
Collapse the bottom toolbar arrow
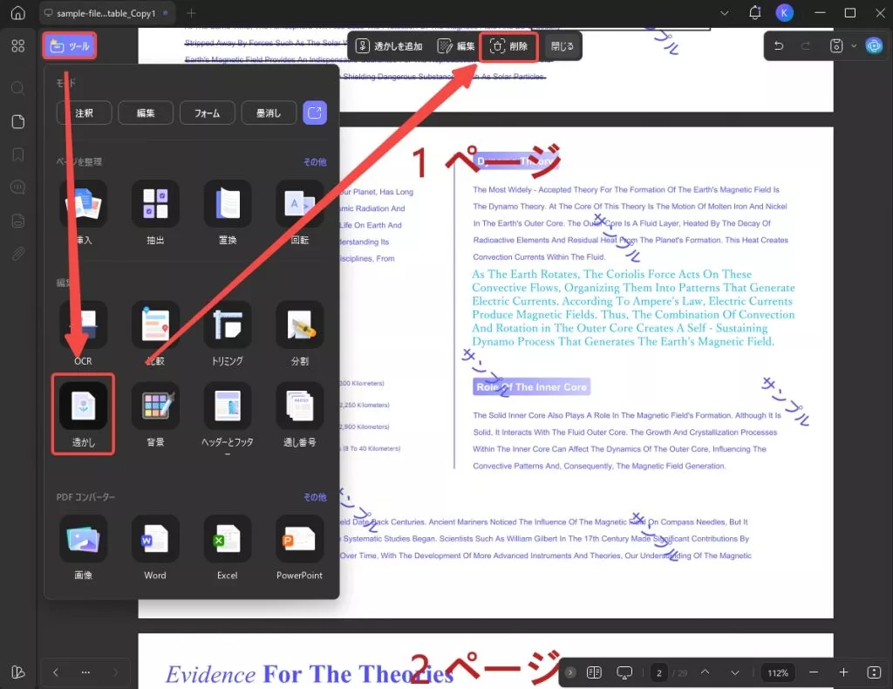(570, 672)
